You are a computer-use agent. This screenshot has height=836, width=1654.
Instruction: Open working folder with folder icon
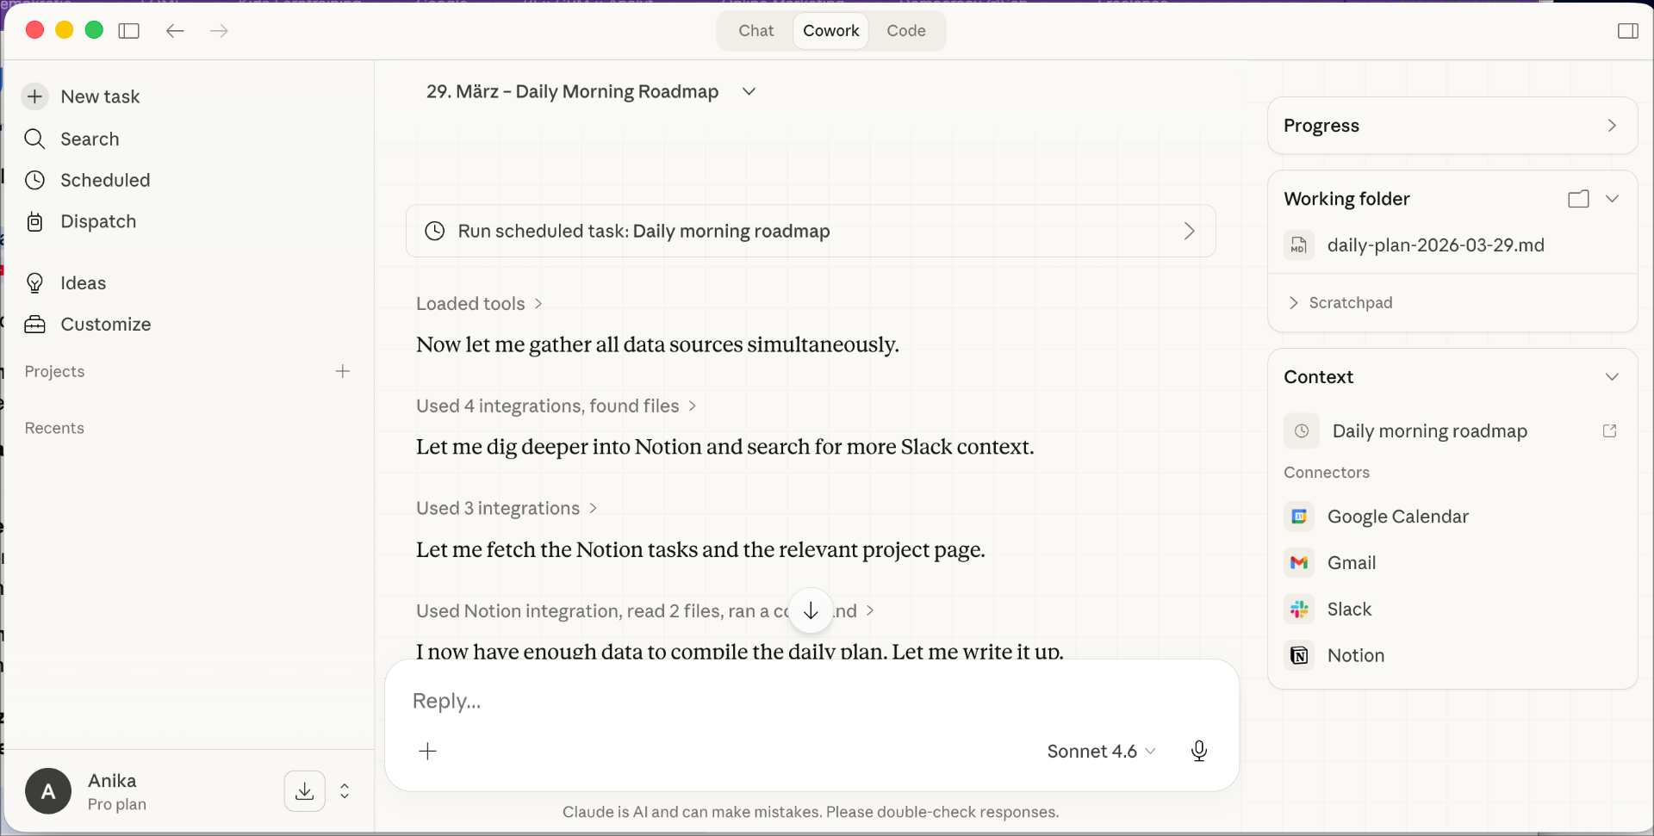1578,199
